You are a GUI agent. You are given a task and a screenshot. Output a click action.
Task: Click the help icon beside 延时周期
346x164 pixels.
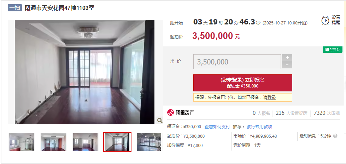pyautogui.click(x=335, y=136)
